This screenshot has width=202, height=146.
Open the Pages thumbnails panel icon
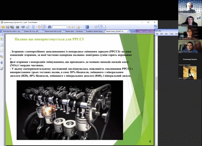pyautogui.click(x=2, y=45)
